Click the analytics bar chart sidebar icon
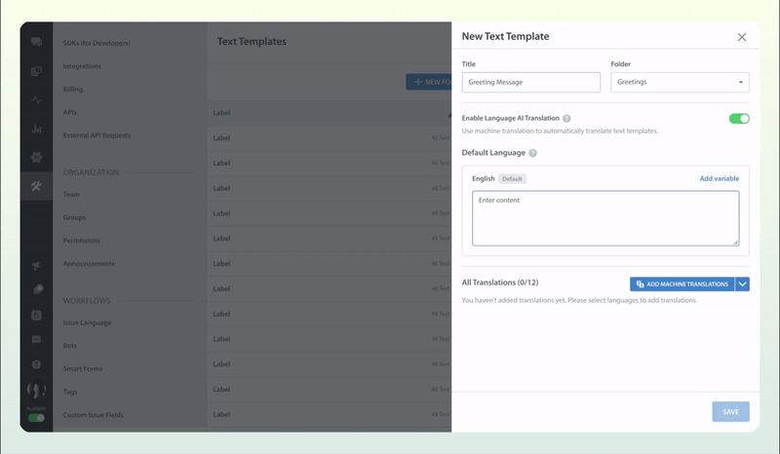Viewport: 780px width, 454px height. (36, 129)
